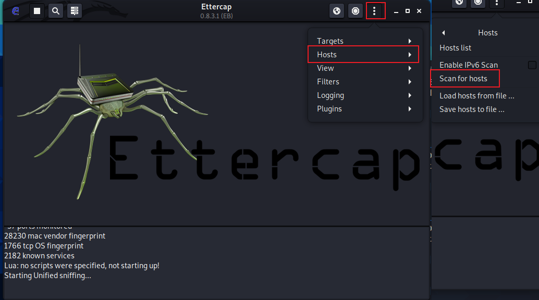Viewport: 539px width, 300px height.
Task: Go back using the Hosts submenu arrow
Action: click(x=444, y=33)
